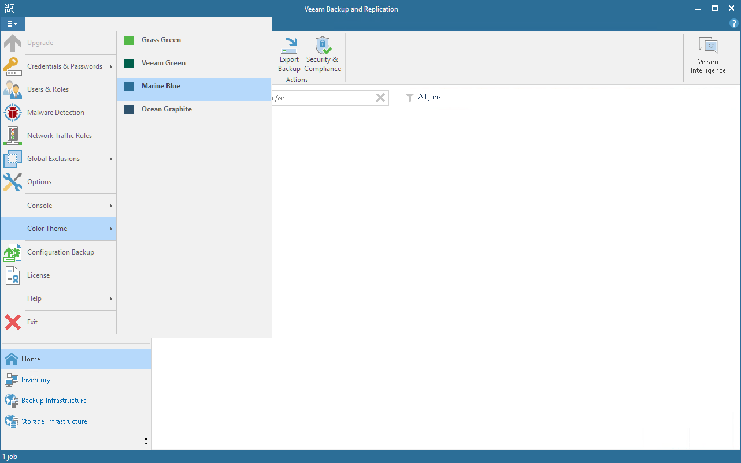The width and height of the screenshot is (741, 463).
Task: Select the Users & Roles icon
Action: click(x=12, y=89)
